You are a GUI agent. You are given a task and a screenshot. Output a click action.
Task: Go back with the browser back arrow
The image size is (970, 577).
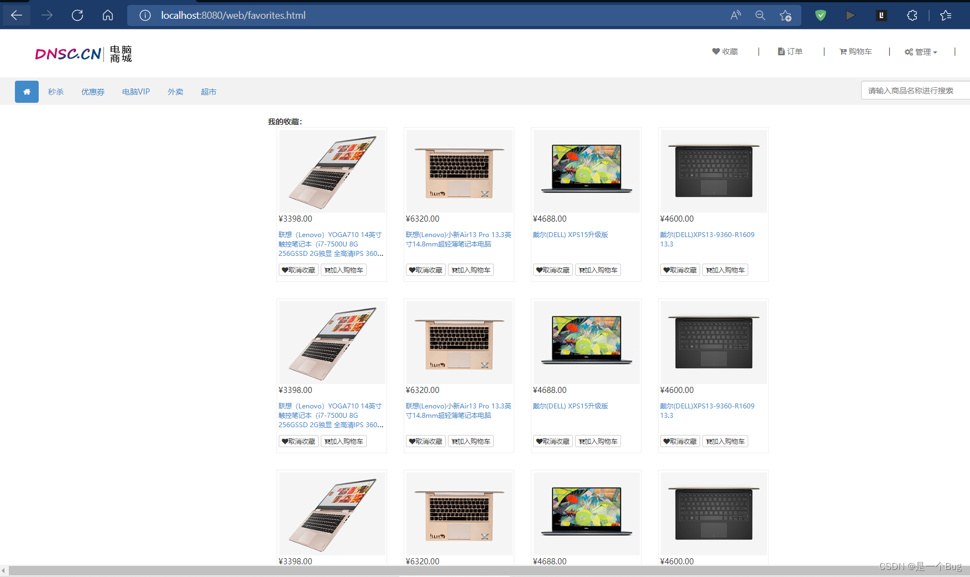click(x=17, y=15)
